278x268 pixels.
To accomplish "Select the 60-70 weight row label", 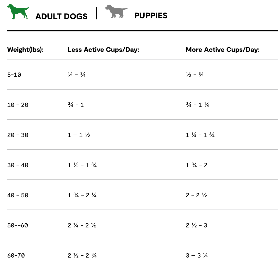I will click(16, 255).
